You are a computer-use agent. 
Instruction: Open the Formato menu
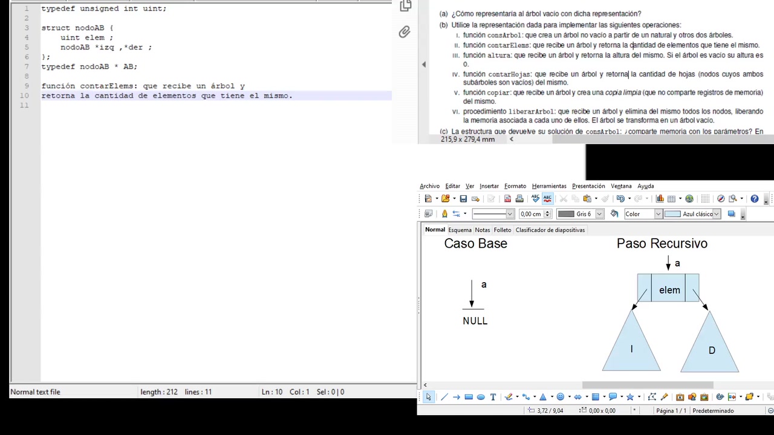[x=515, y=186]
